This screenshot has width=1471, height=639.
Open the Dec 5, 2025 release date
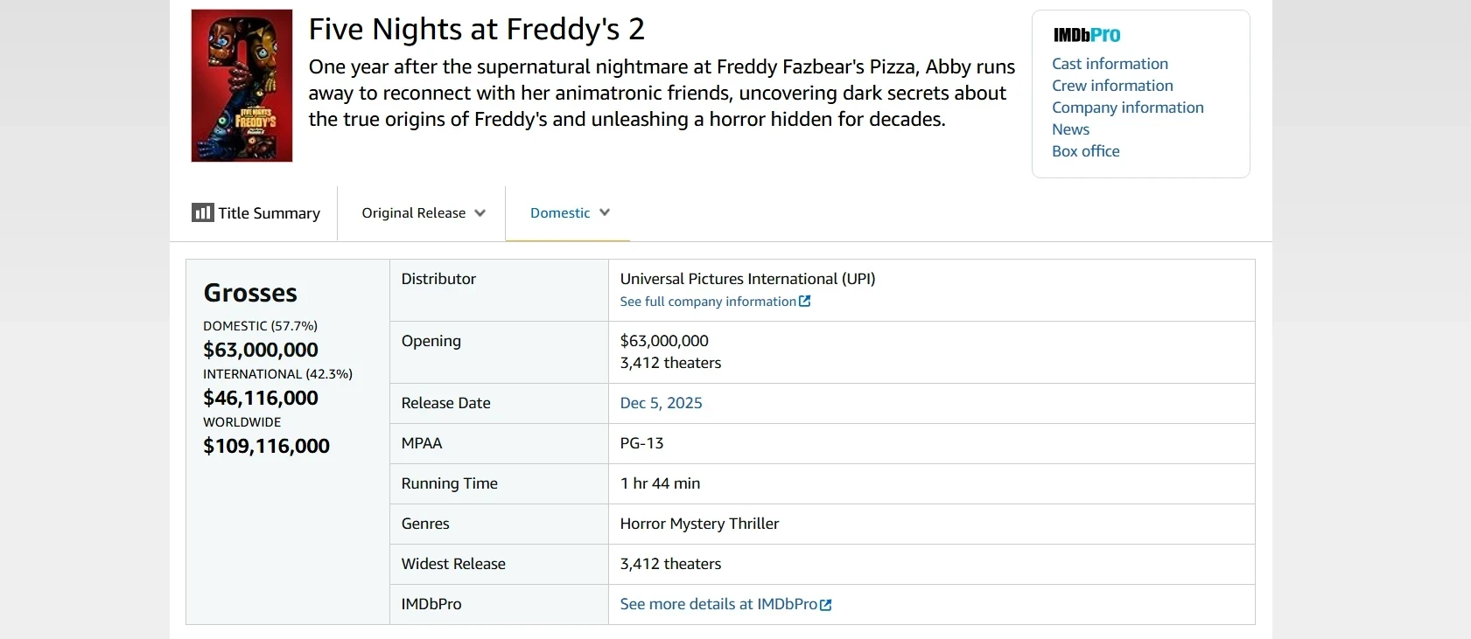coord(661,403)
